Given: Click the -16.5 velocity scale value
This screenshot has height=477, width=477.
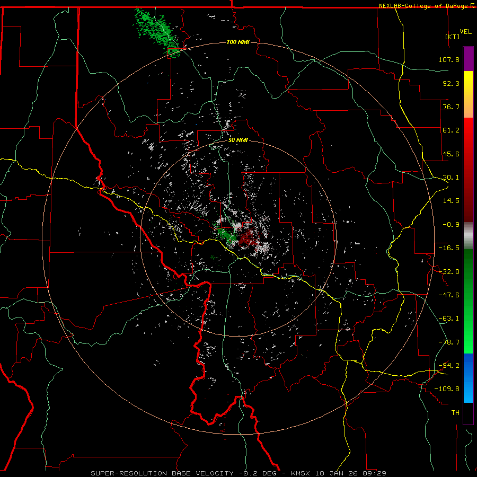Looking at the screenshot, I should point(449,248).
